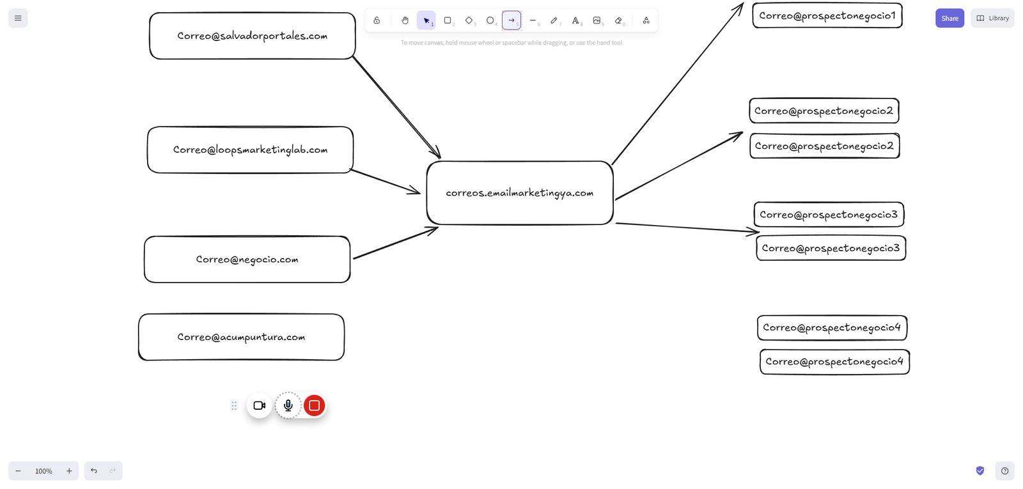
Task: Pick the freehand Draw pencil tool
Action: (554, 20)
